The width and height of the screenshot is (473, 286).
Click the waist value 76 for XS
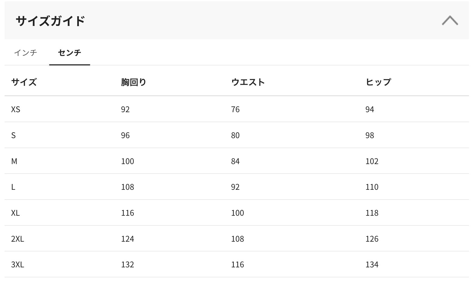[235, 109]
